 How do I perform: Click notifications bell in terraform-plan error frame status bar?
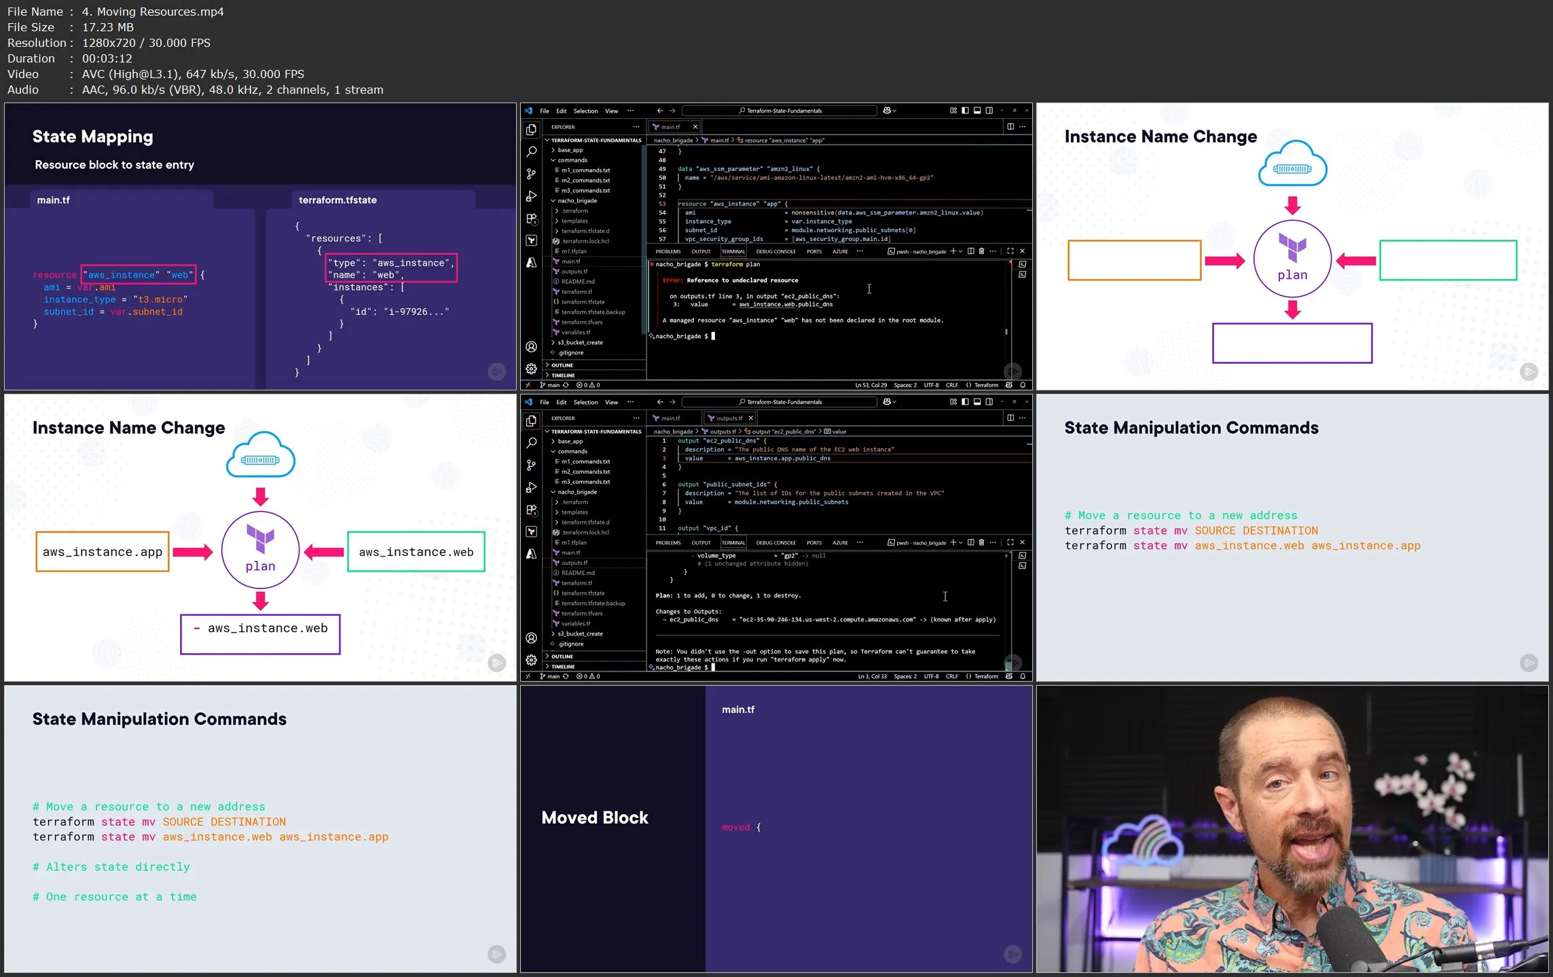[x=1023, y=385]
